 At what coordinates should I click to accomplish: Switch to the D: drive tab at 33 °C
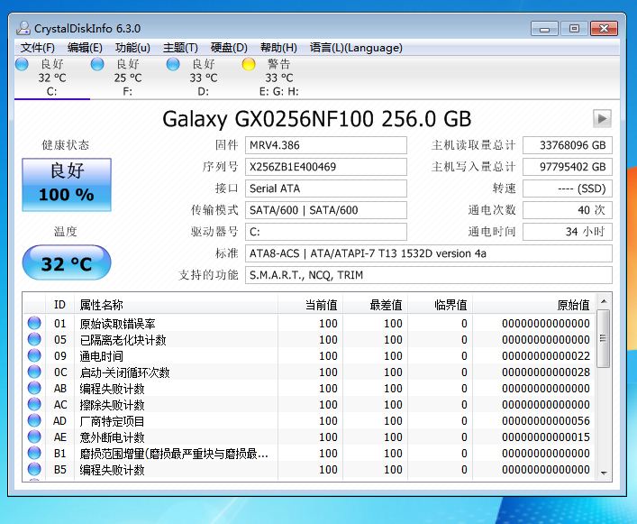click(x=203, y=78)
